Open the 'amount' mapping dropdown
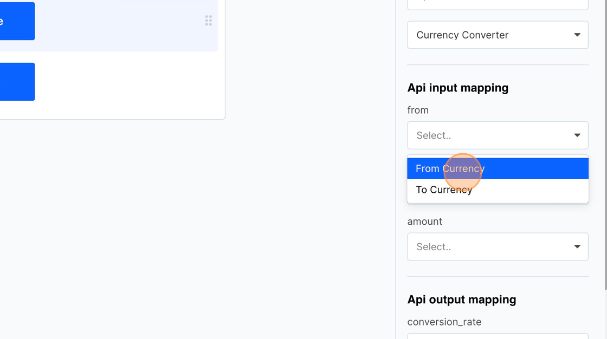 [x=498, y=246]
